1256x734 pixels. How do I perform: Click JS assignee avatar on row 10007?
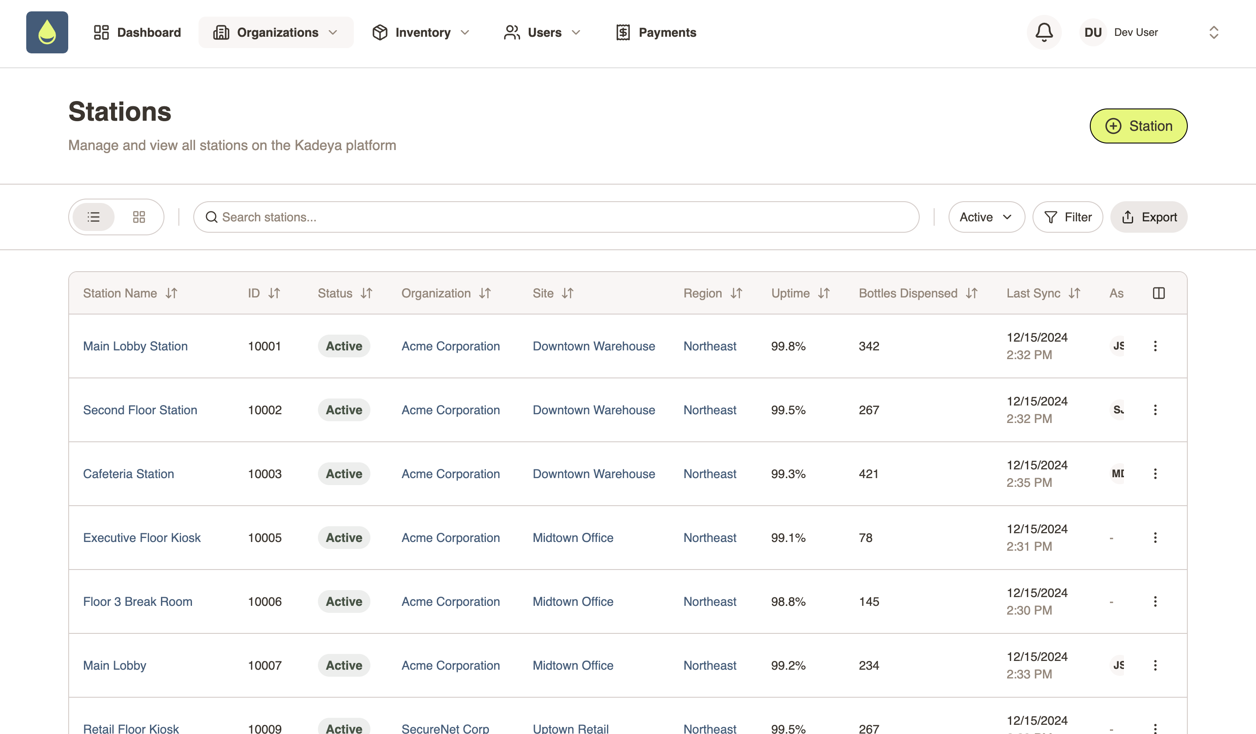tap(1117, 665)
